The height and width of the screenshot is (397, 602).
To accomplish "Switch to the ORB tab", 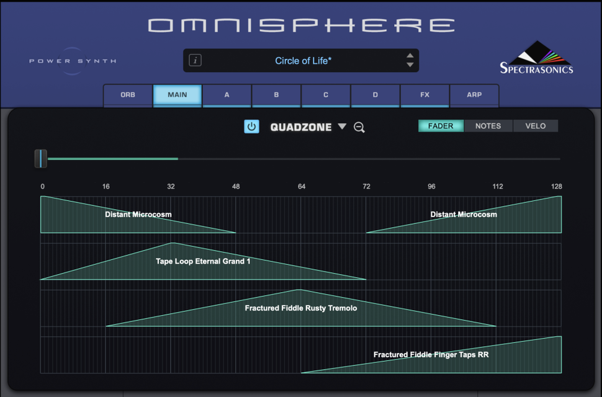I will [x=127, y=95].
